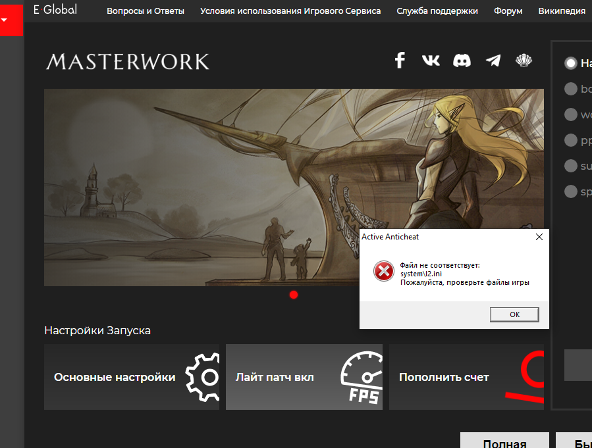The width and height of the screenshot is (592, 448).
Task: Expand the red dropdown arrow at top-left
Action: click(x=5, y=20)
